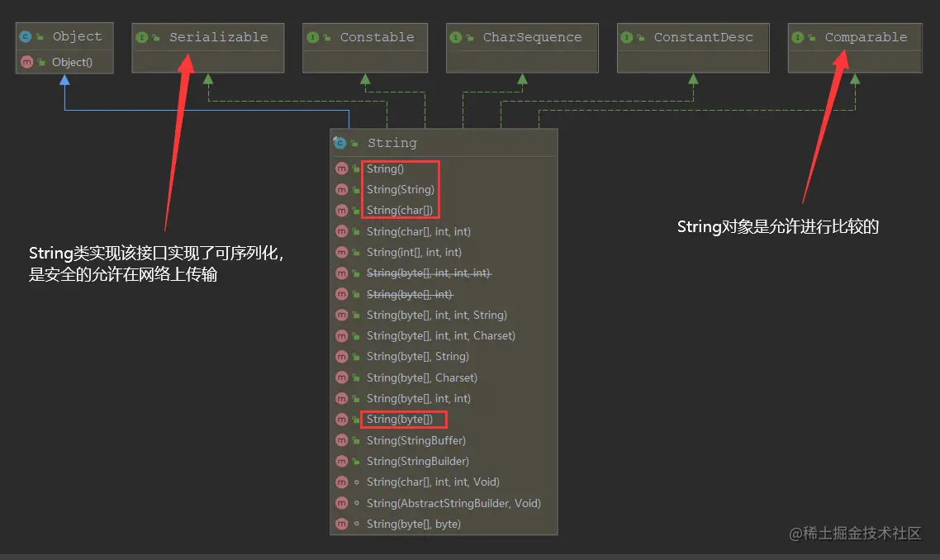940x560 pixels.
Task: Select the String(byte[]) constructor row
Action: tap(444, 419)
